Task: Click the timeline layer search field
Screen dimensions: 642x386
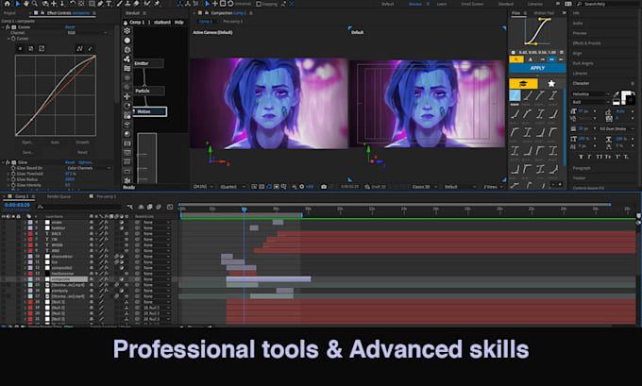Action: [80, 207]
